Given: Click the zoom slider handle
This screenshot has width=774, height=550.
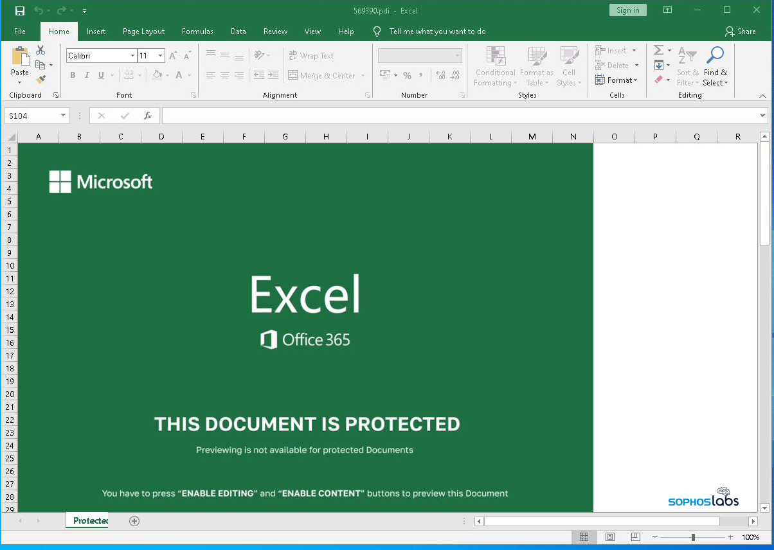Looking at the screenshot, I should pyautogui.click(x=693, y=537).
